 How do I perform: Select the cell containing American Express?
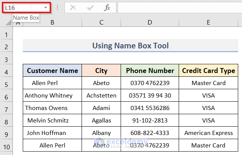[x=209, y=133]
